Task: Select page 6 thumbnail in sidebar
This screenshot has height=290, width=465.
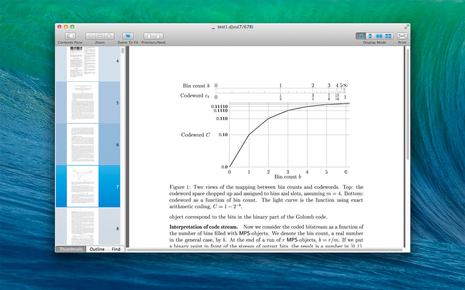Action: (83, 144)
